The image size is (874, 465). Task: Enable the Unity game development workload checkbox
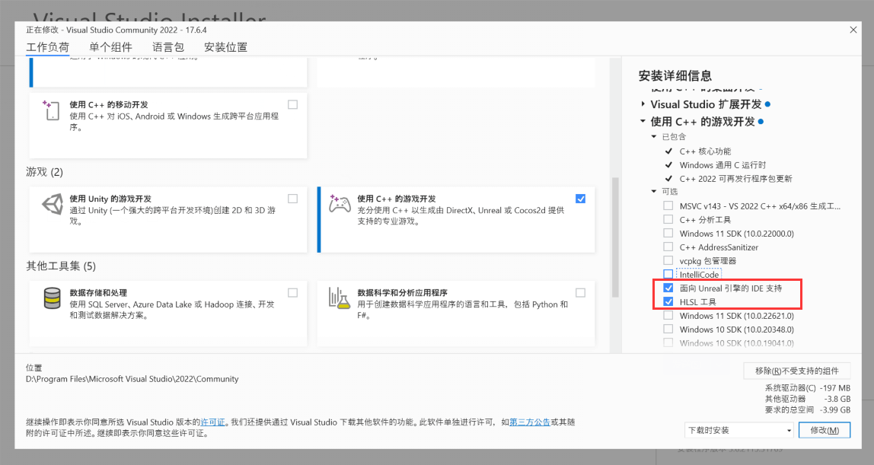click(x=292, y=199)
